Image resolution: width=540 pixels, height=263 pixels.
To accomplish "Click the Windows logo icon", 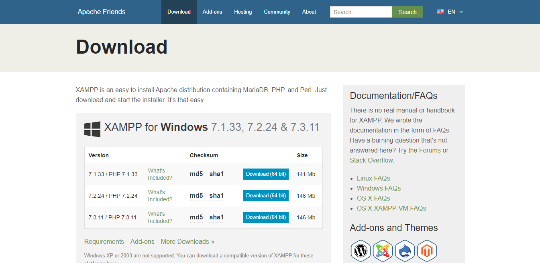I will (x=92, y=129).
